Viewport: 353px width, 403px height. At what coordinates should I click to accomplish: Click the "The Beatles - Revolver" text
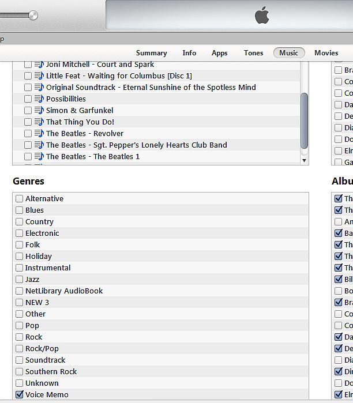tap(85, 134)
